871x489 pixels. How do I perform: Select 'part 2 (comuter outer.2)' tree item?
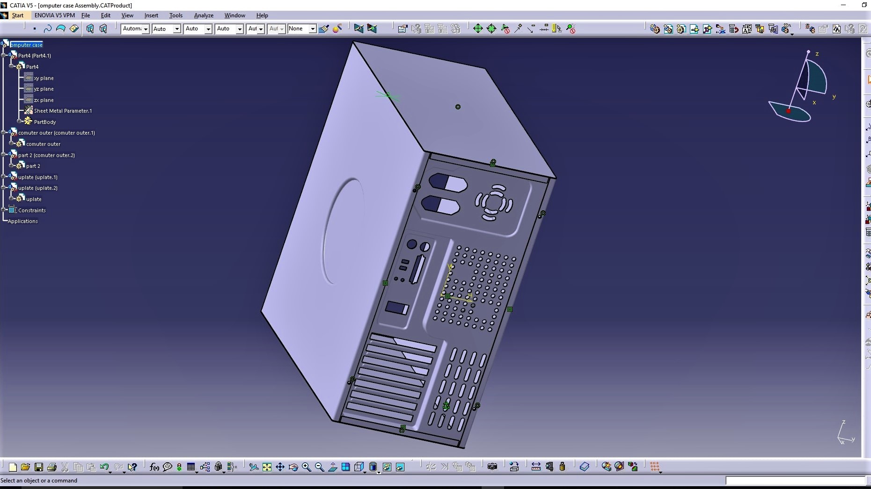46,155
